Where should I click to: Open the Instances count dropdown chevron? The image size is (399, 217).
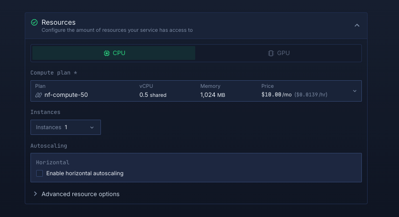coord(92,127)
